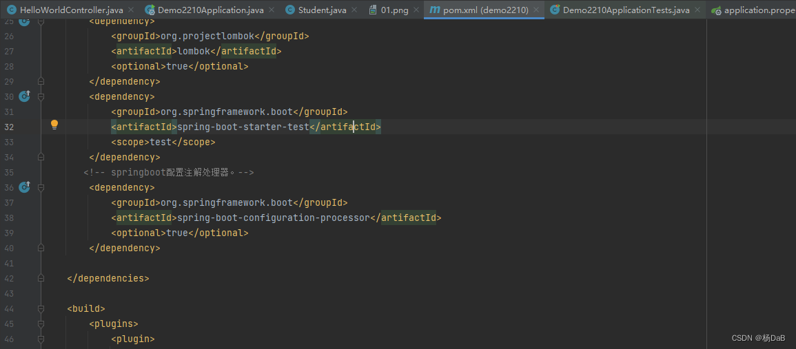Viewport: 796px width, 349px height.
Task: Collapse the fold marker on line 29
Action: [41, 81]
